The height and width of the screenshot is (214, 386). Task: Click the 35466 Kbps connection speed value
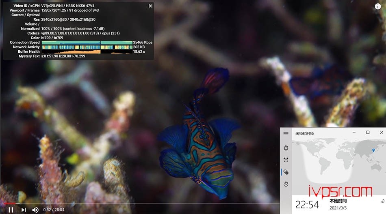pos(143,42)
